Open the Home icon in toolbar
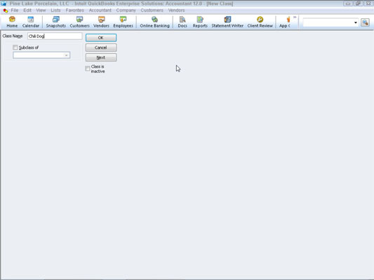Screen dimensions: 374x280 pos(12,22)
